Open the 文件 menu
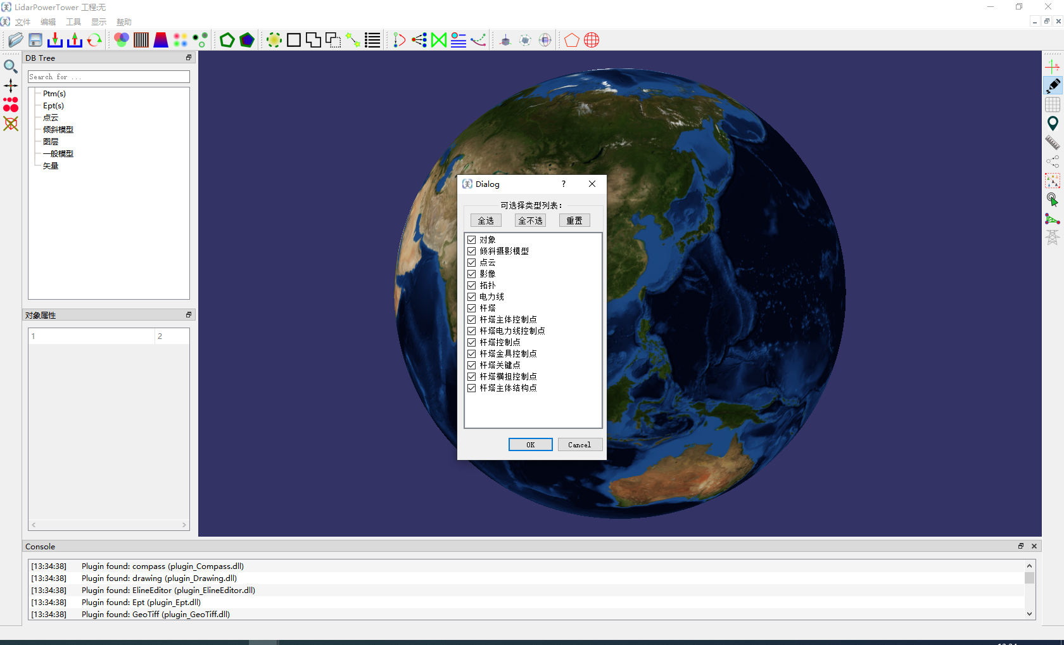The height and width of the screenshot is (645, 1064). click(x=23, y=22)
